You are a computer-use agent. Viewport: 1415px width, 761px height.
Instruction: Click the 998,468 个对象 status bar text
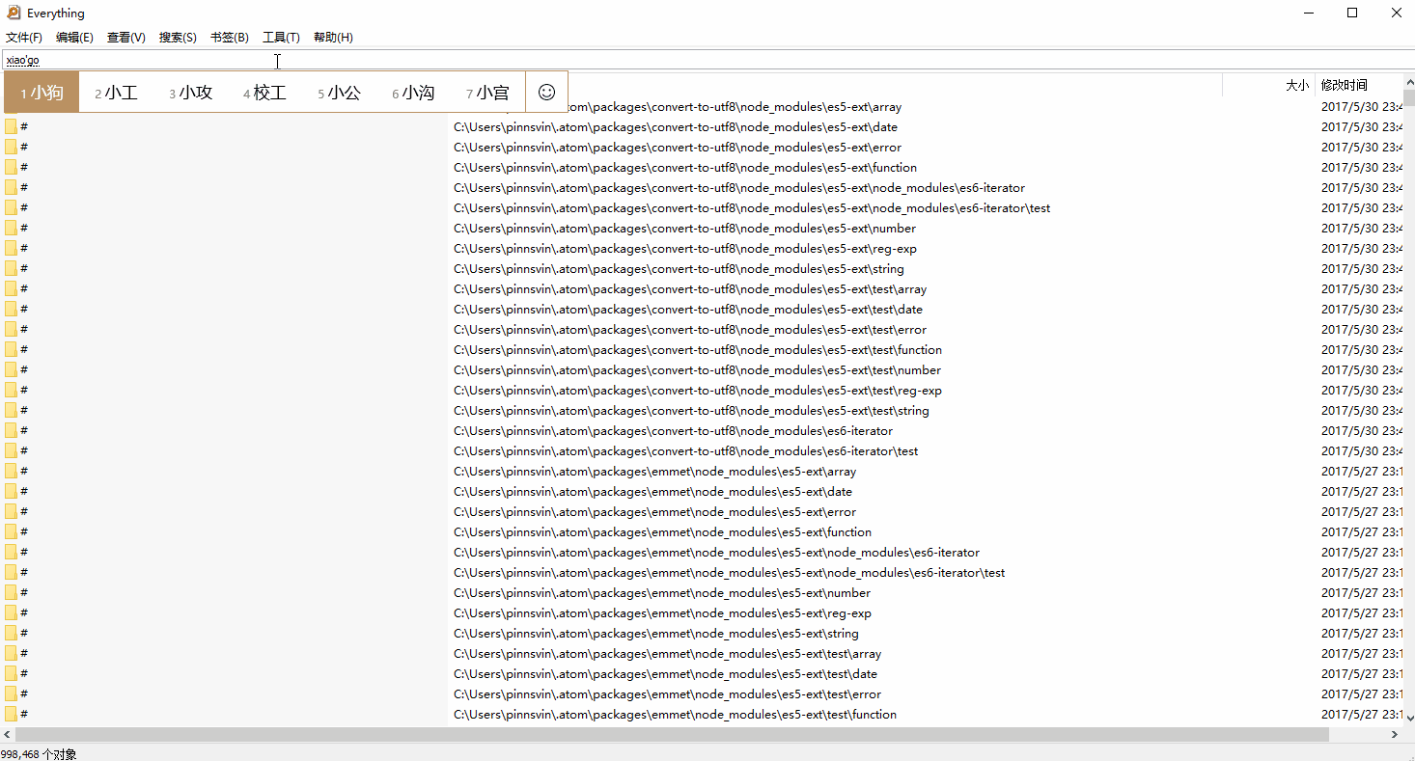pyautogui.click(x=39, y=754)
